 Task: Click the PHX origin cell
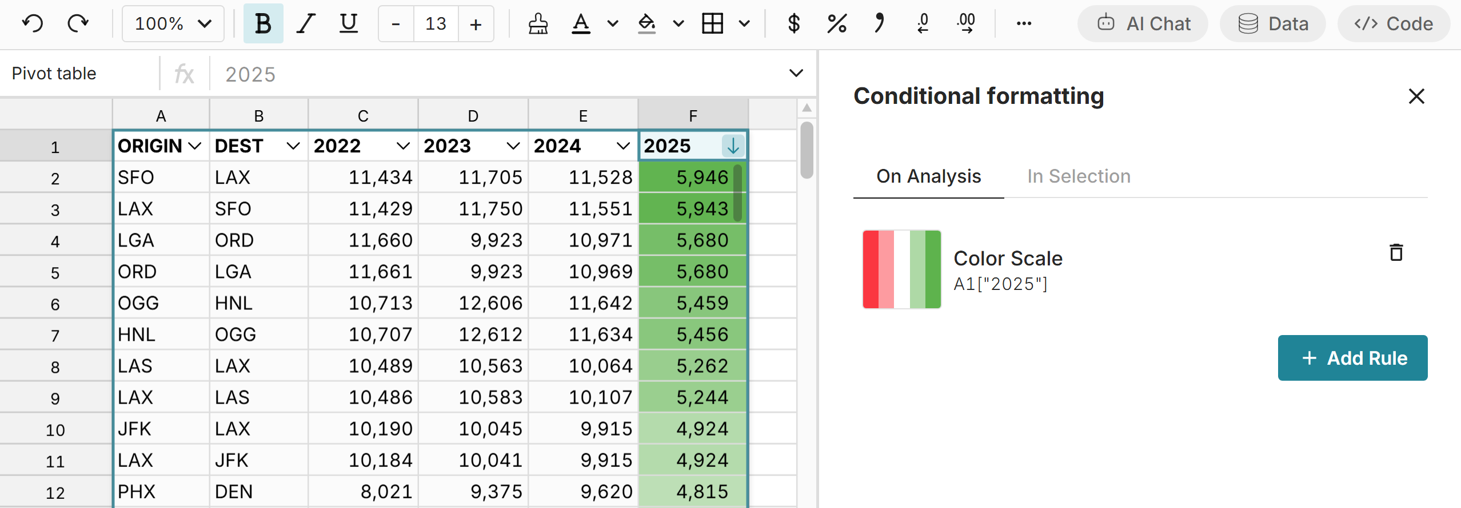tap(162, 491)
